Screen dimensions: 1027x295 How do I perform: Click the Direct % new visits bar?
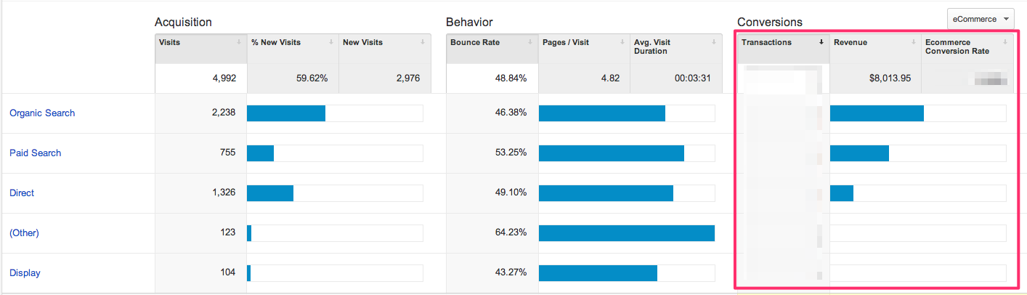point(270,193)
